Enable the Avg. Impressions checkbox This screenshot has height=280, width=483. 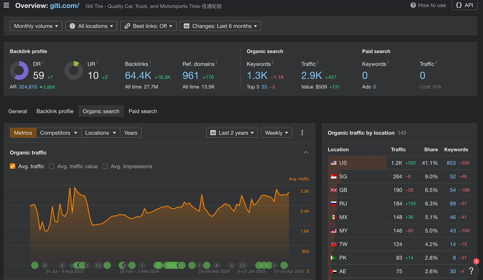pos(105,166)
